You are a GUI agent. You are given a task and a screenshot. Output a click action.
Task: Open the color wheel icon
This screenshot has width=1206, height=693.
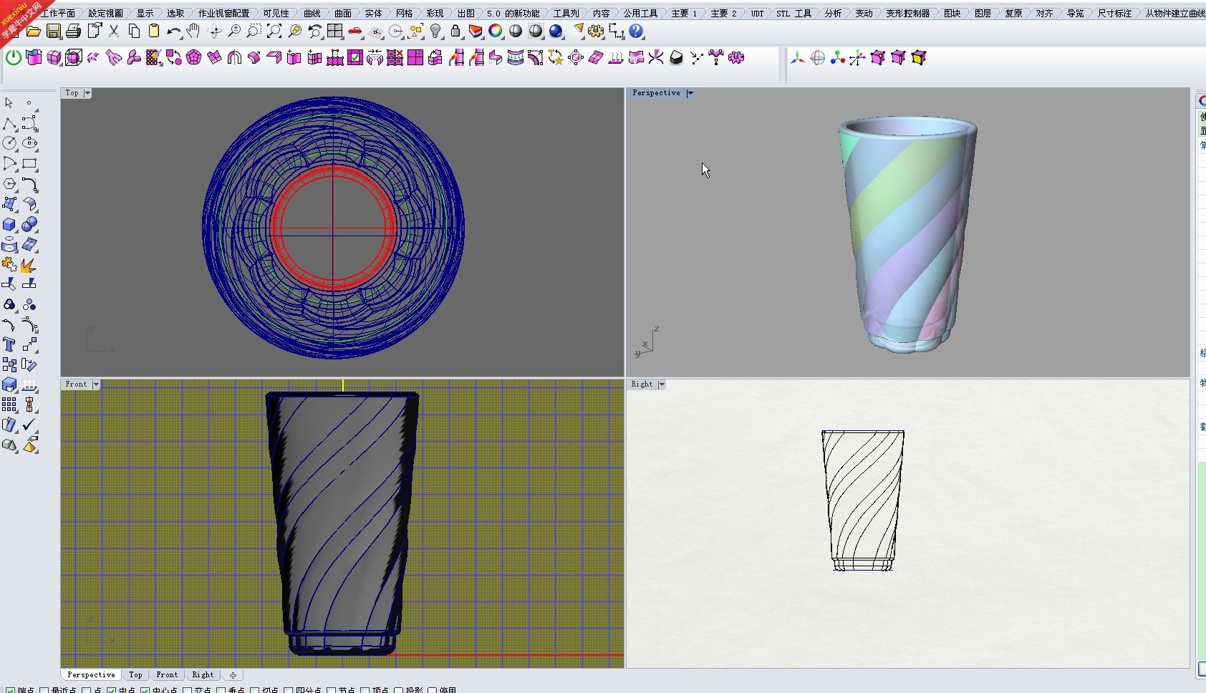tap(496, 31)
